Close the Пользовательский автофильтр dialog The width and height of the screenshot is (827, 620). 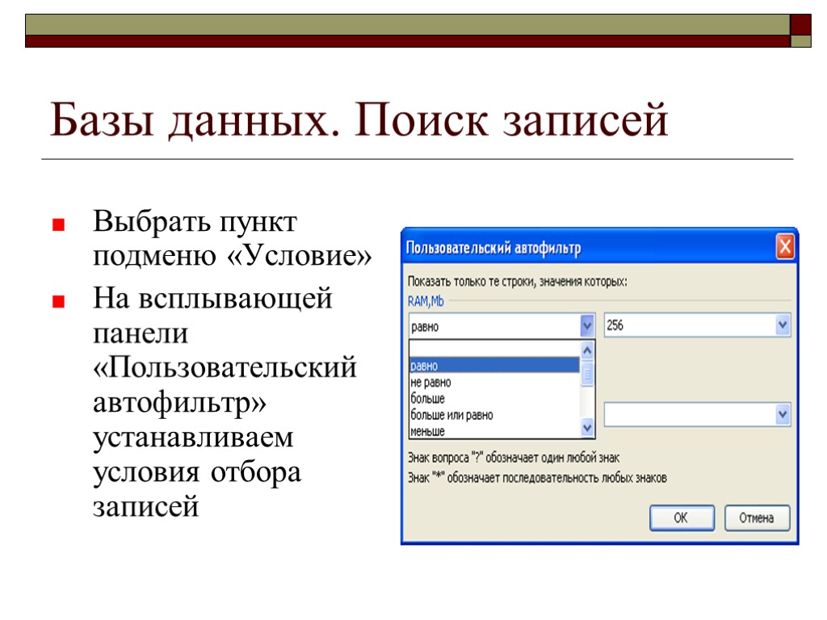[x=785, y=247]
